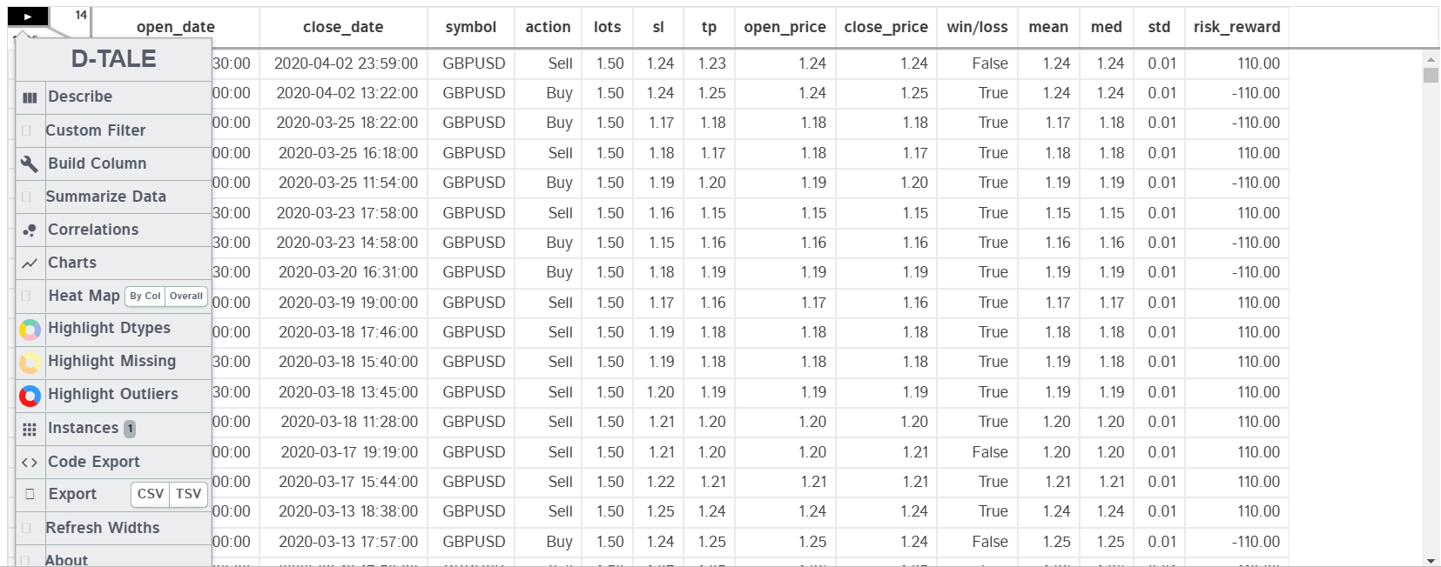Toggle Heat Map By Col option

click(x=145, y=297)
